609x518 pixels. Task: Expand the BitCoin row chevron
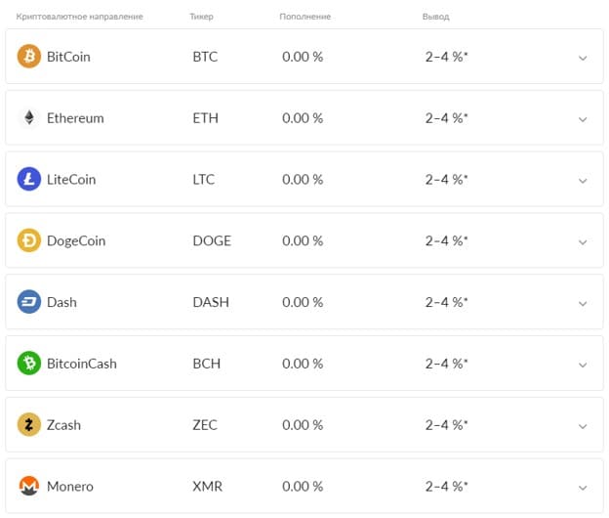(x=583, y=59)
